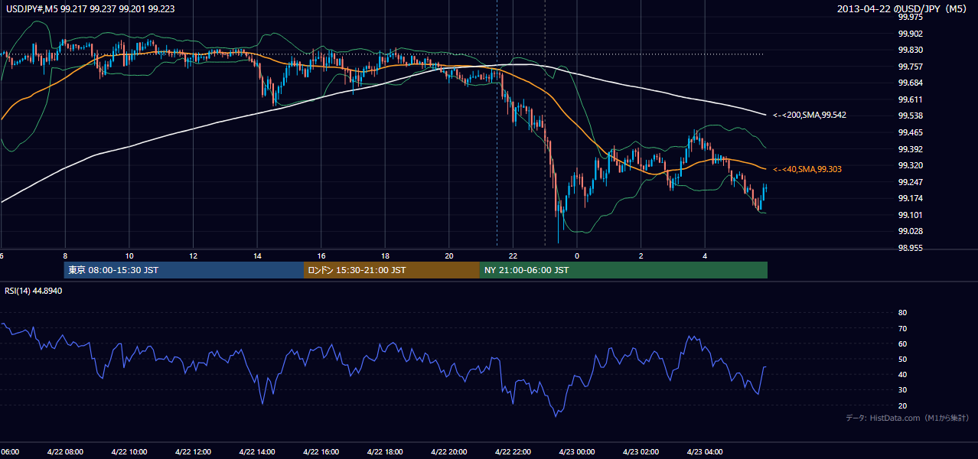The width and height of the screenshot is (978, 459).
Task: Click the 99.247 price axis label
Action: coord(910,182)
